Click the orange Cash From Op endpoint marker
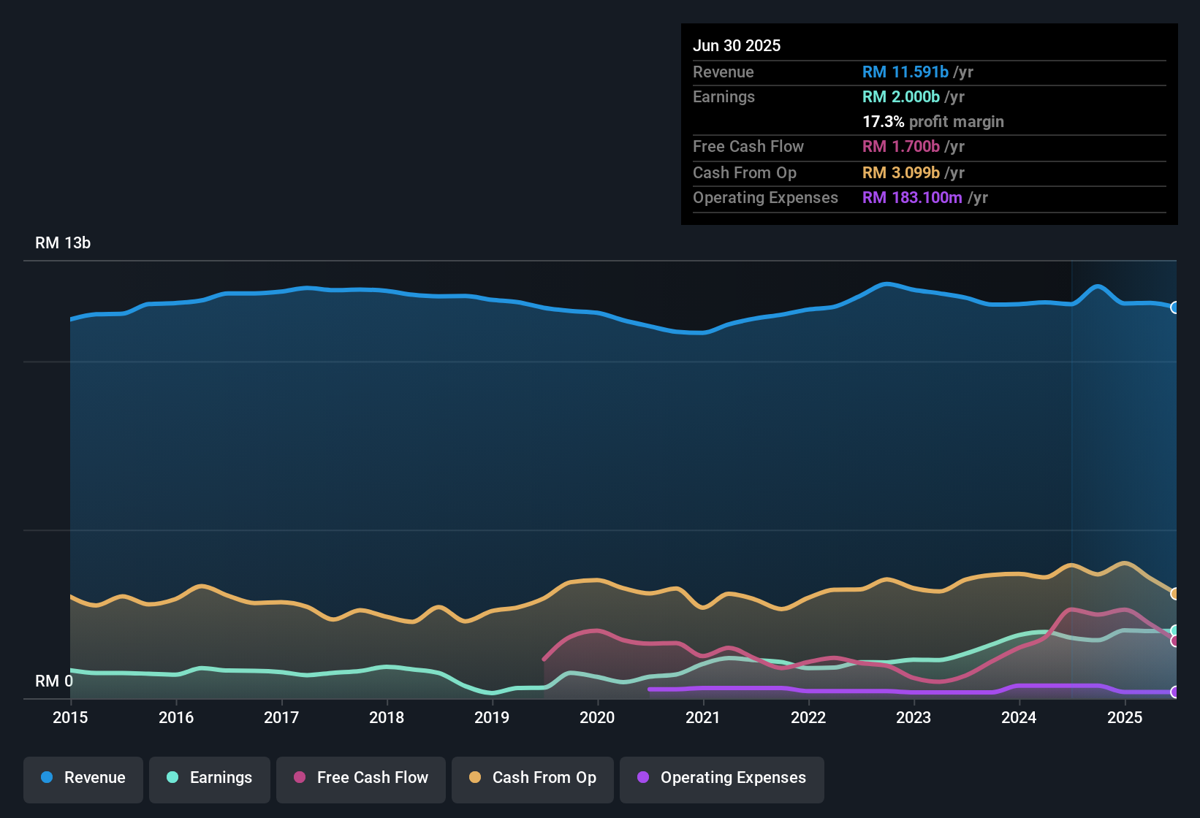Image resolution: width=1200 pixels, height=818 pixels. coord(1174,594)
